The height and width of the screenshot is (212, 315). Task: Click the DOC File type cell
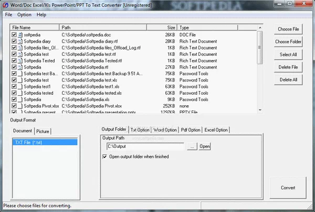click(187, 35)
